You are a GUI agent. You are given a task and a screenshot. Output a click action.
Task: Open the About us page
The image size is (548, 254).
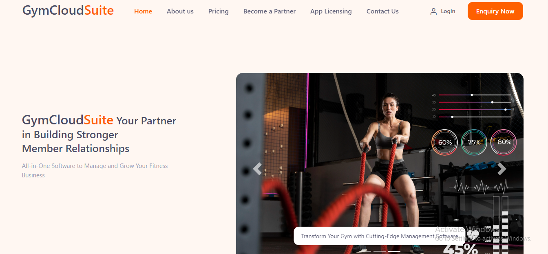tap(180, 11)
